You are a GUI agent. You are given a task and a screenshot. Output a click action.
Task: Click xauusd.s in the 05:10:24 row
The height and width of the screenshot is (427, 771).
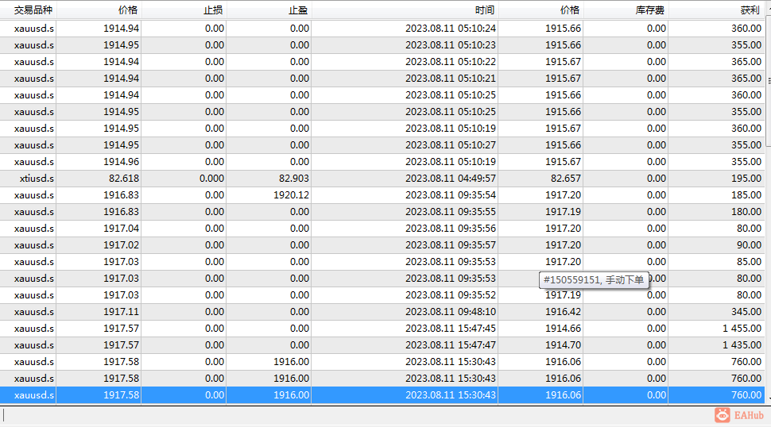tap(34, 29)
